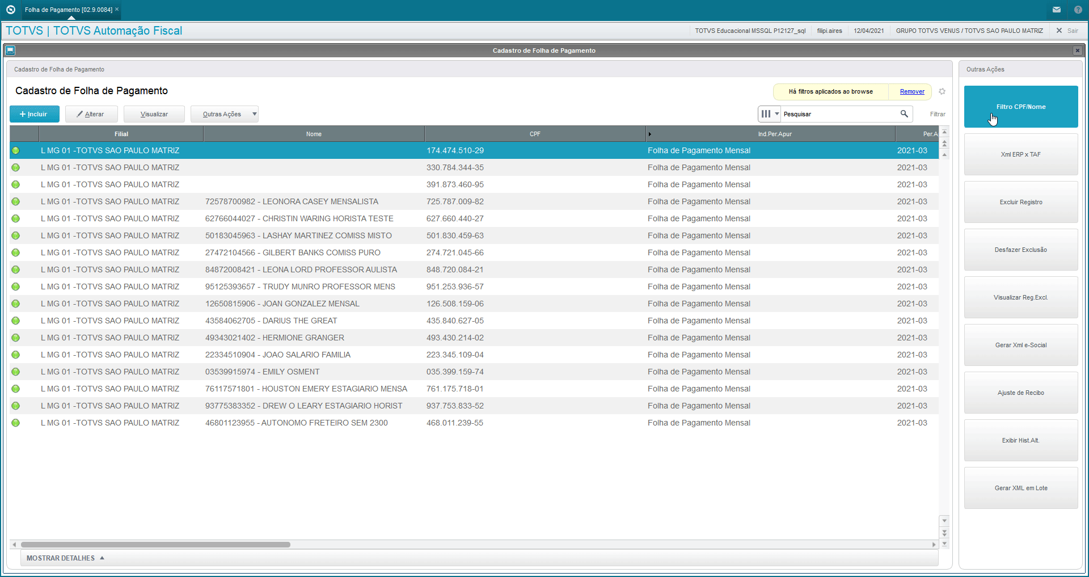Click Gerar Xml e-Social button
This screenshot has width=1089, height=577.
(1021, 345)
